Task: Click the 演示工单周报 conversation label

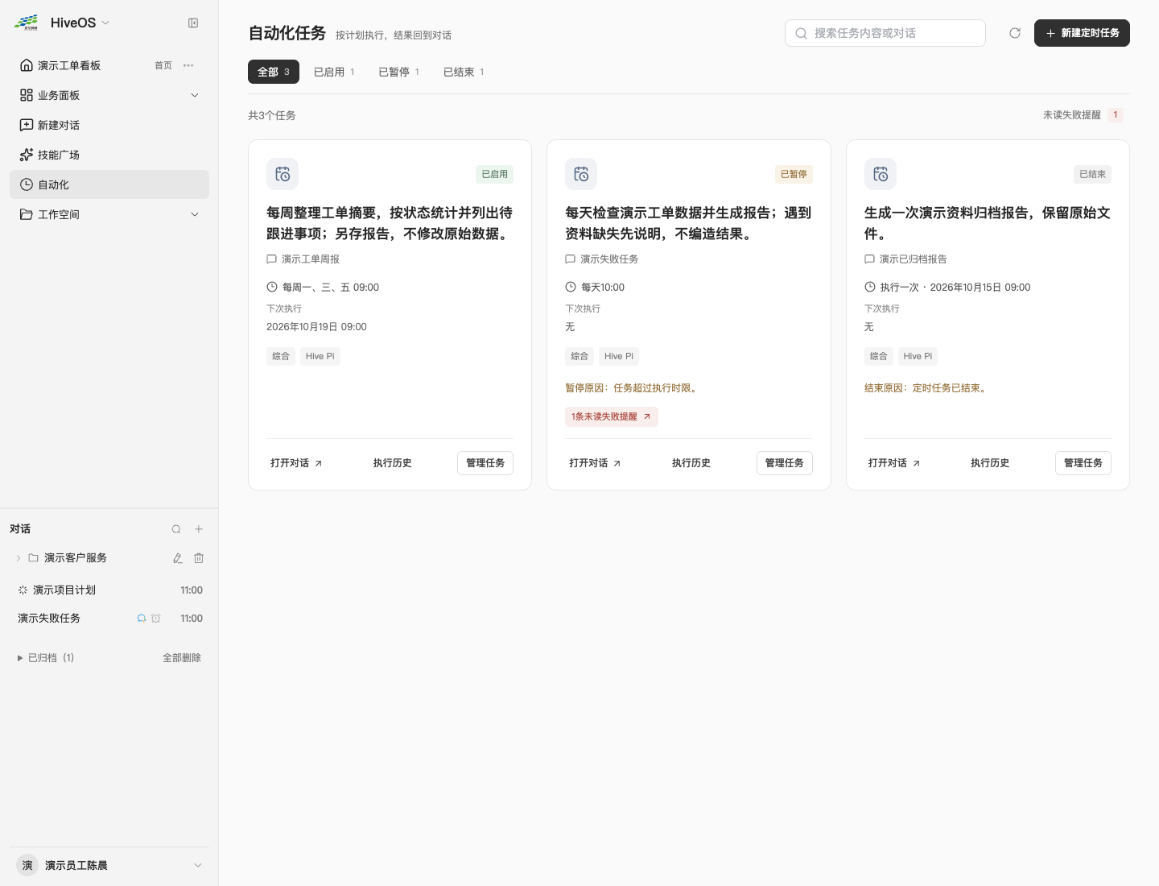Action: point(311,259)
